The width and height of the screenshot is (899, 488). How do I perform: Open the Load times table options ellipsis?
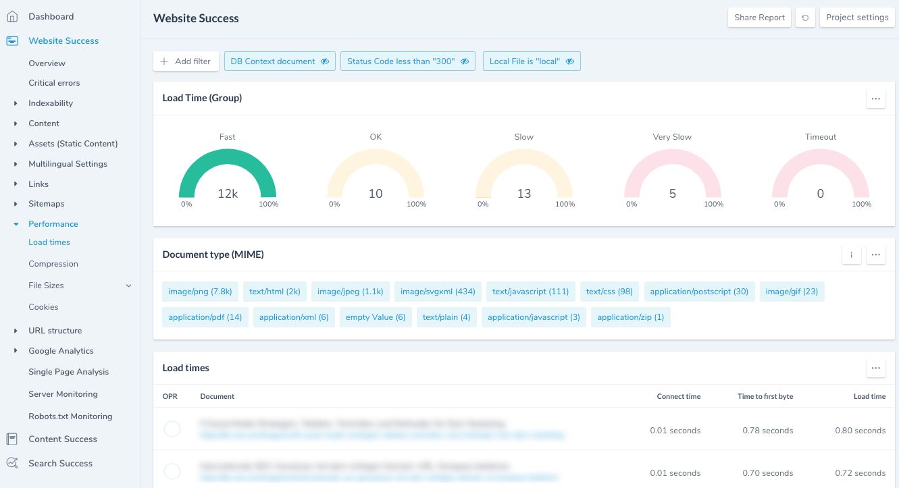876,369
